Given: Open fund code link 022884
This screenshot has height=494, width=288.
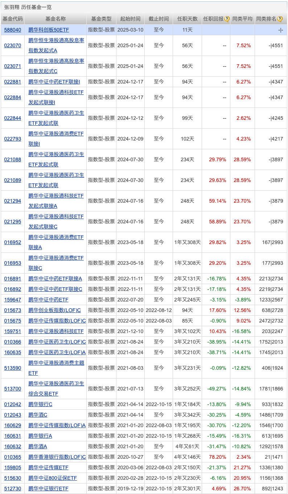Looking at the screenshot, I should [13, 97].
